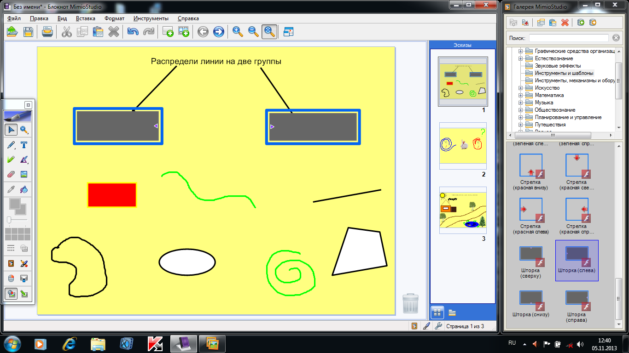629x353 pixels.
Task: Click the recycle bin on the canvas
Action: [411, 303]
